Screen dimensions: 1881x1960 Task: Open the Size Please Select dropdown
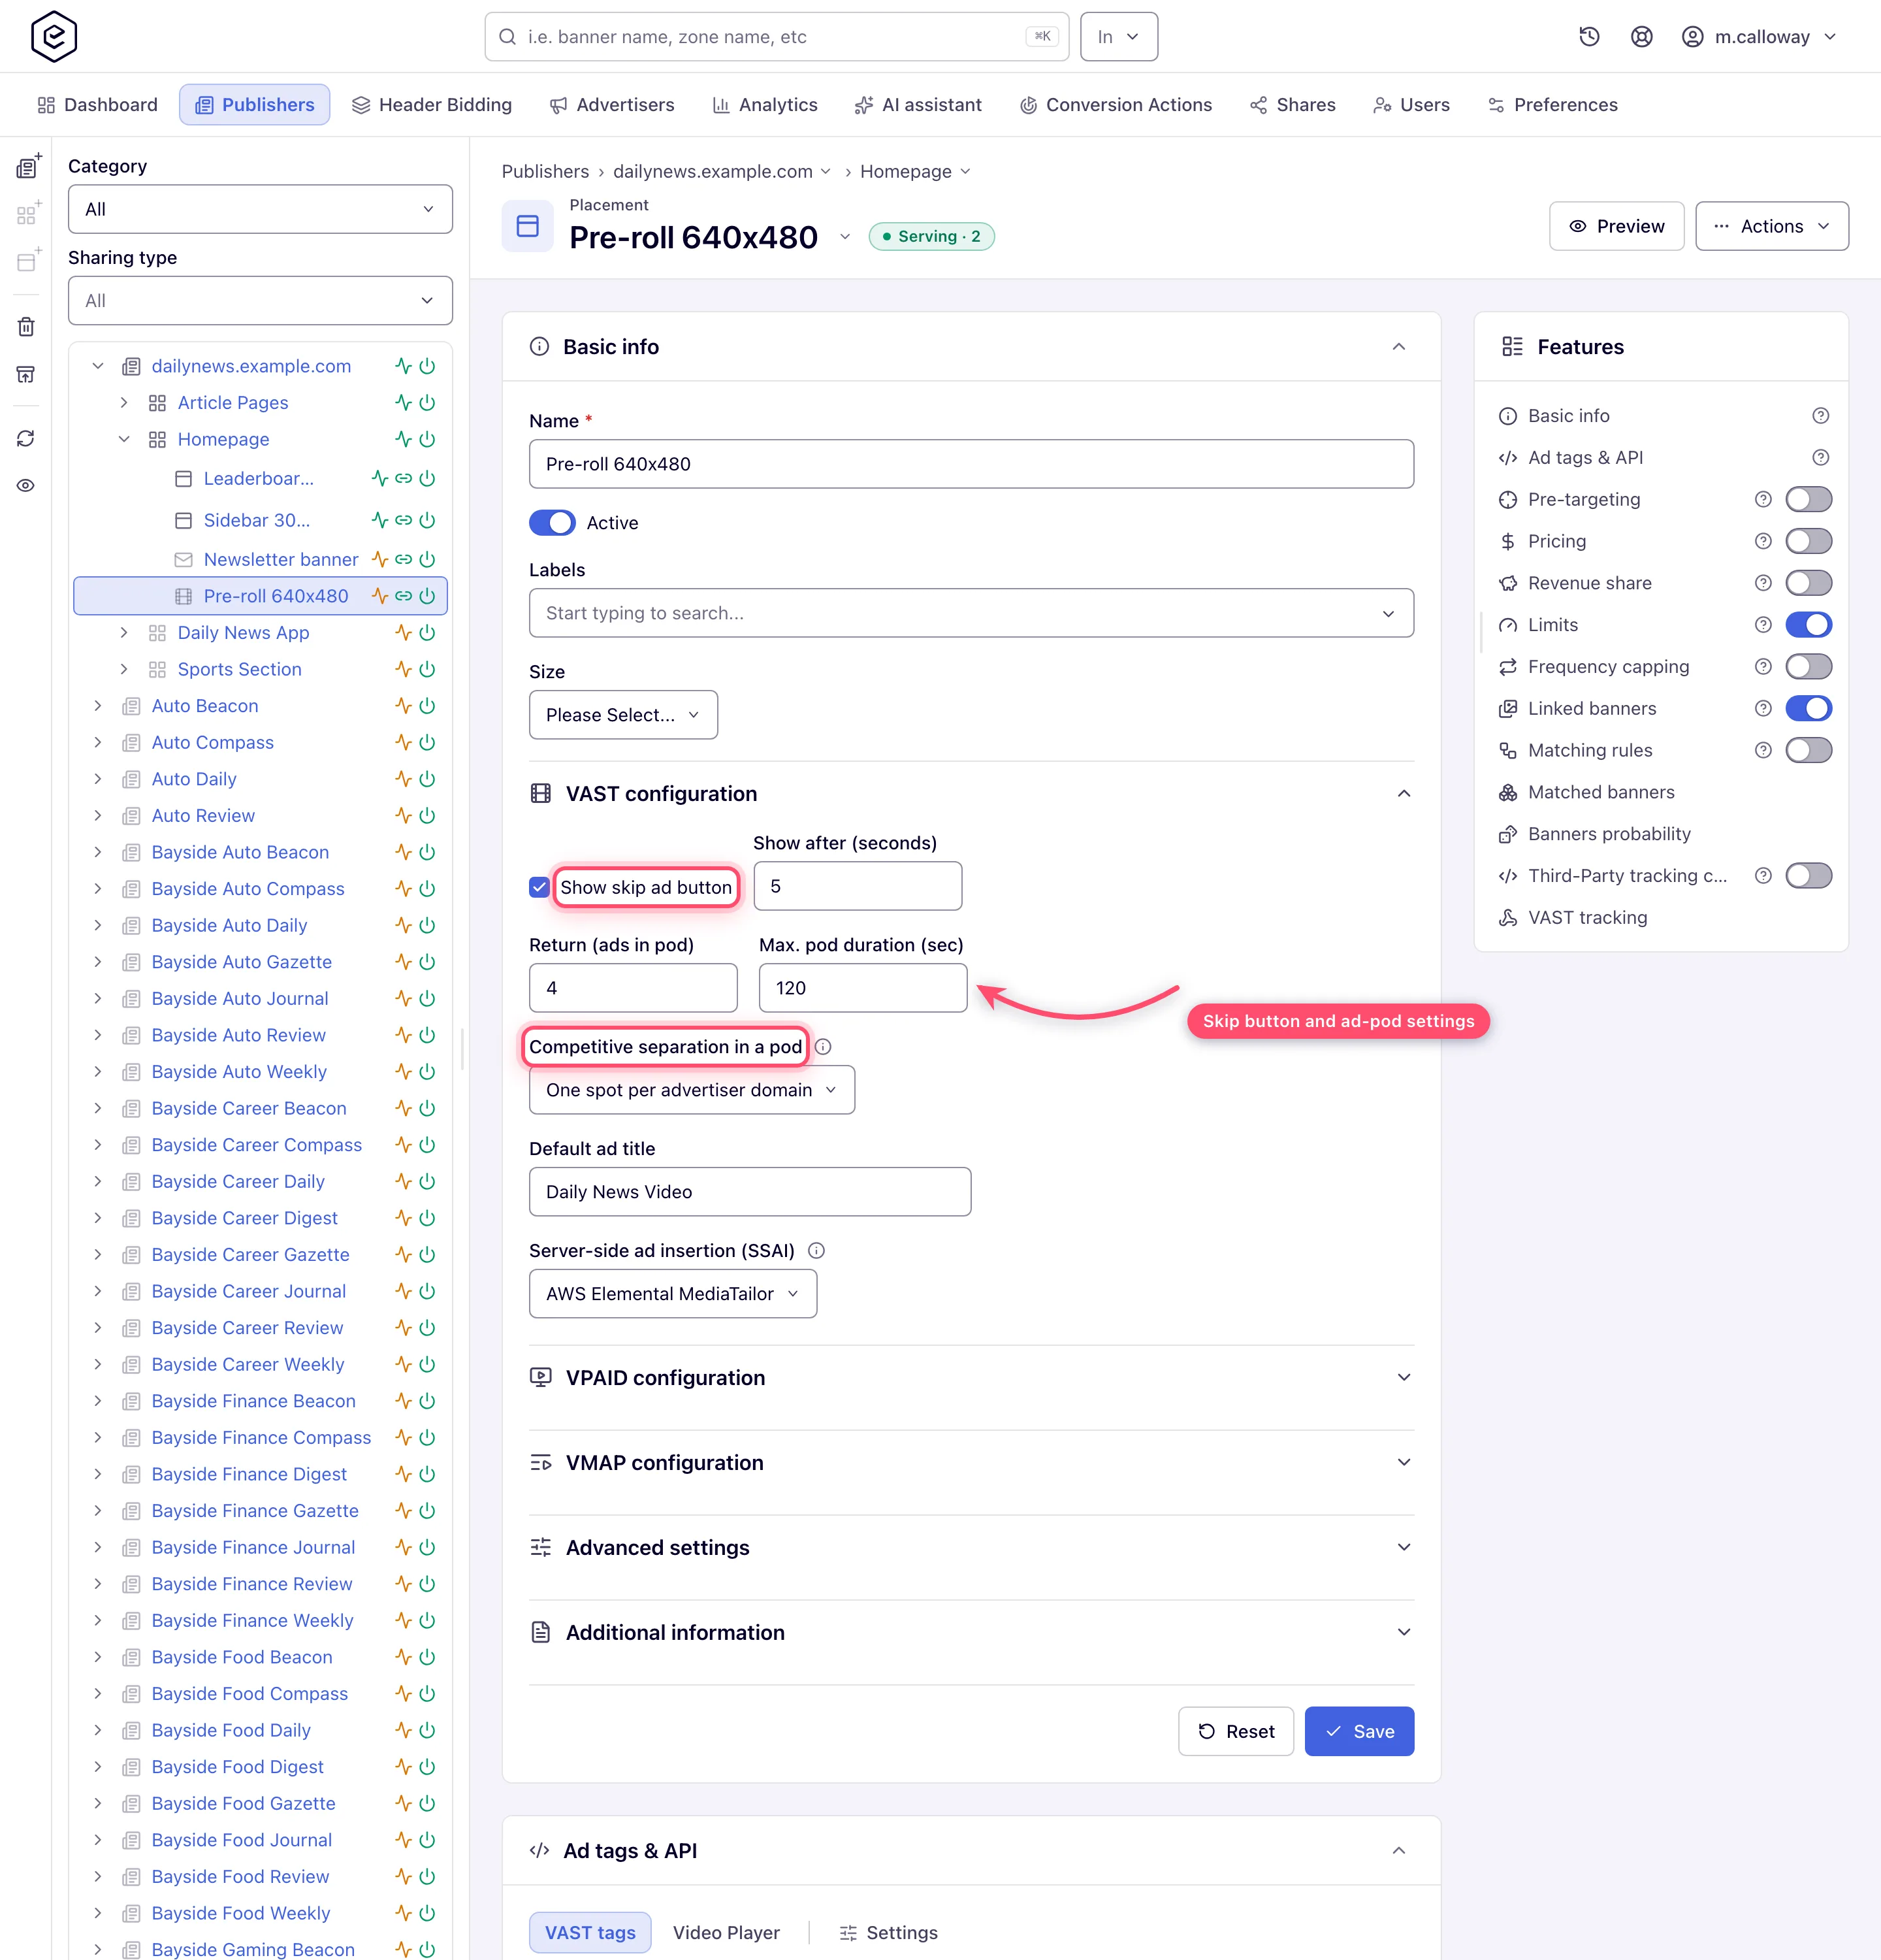(622, 715)
